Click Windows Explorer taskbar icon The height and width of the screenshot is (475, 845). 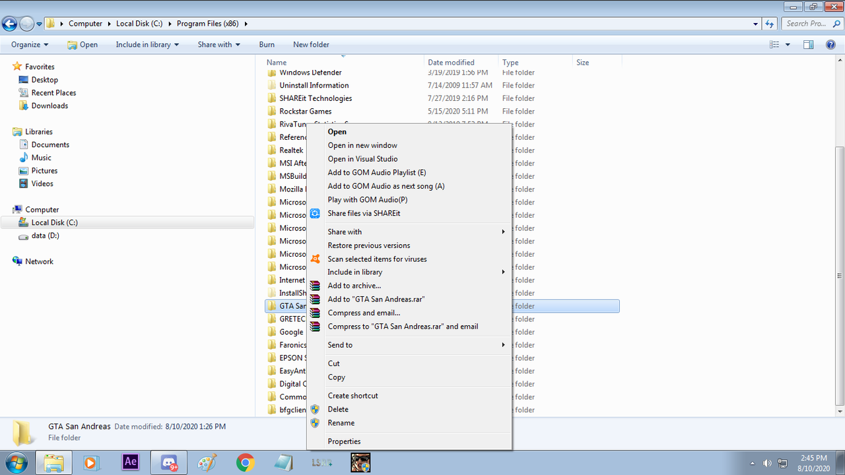tap(53, 462)
